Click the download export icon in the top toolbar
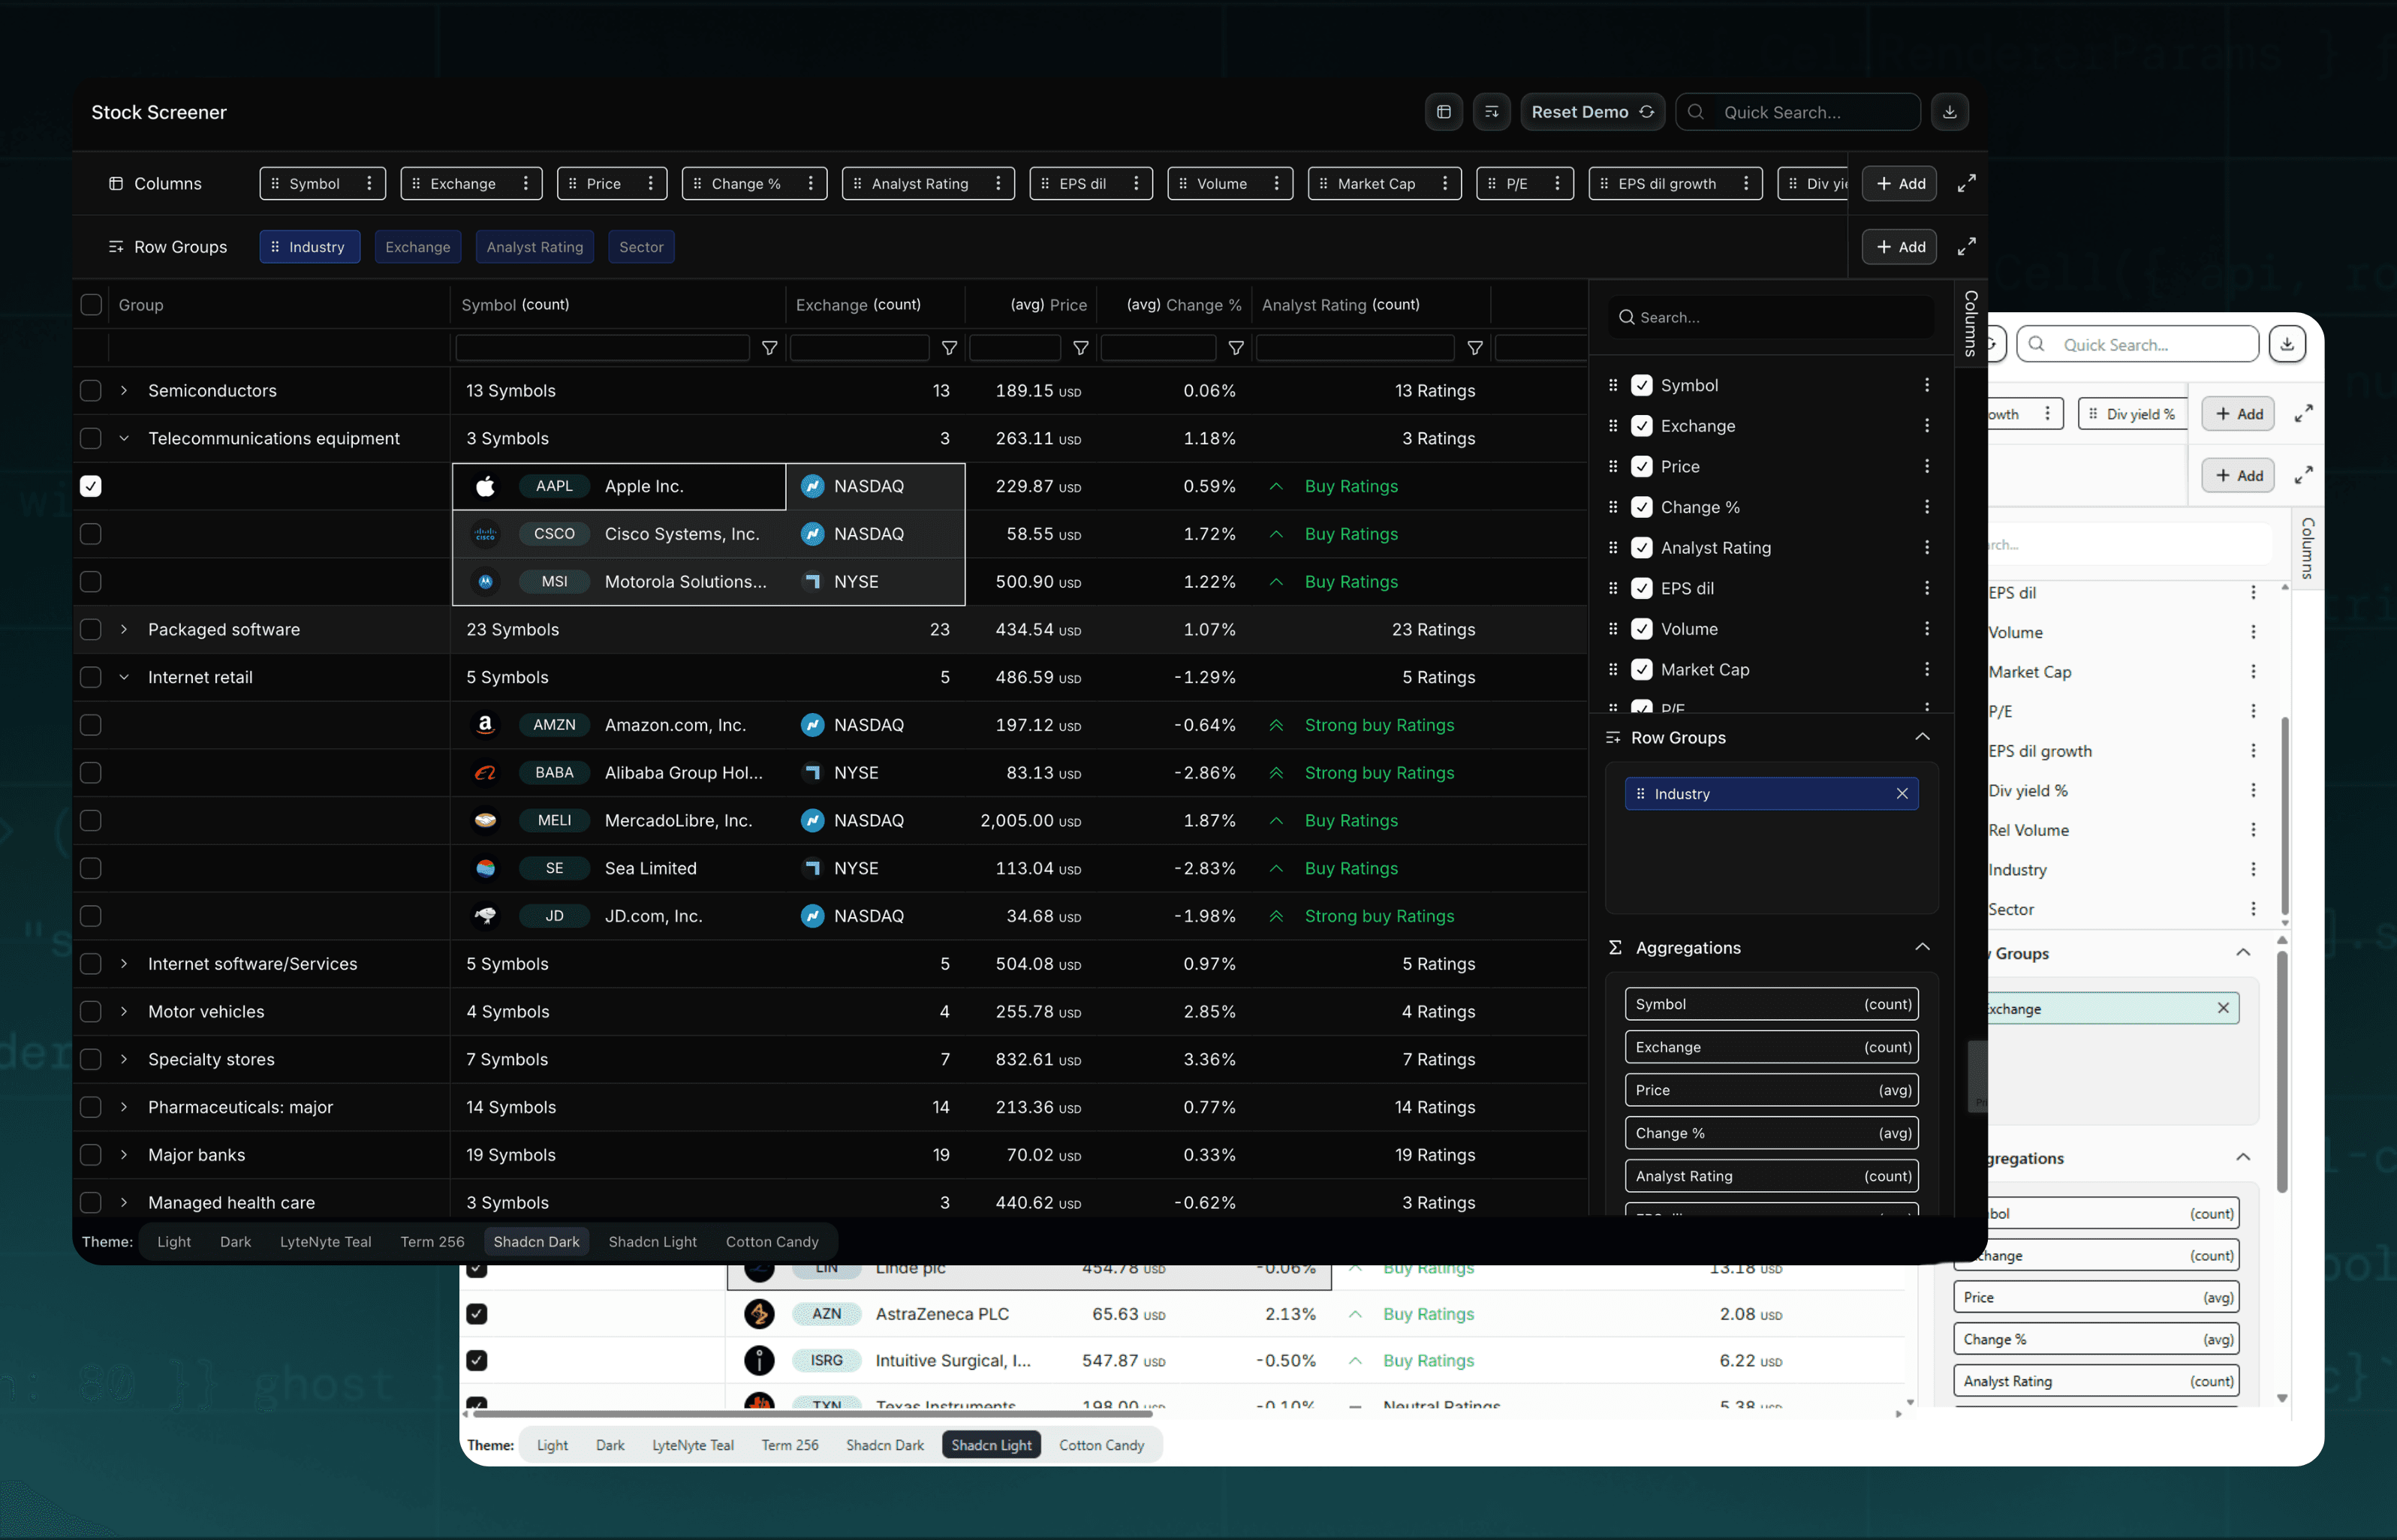2397x1540 pixels. [x=1949, y=112]
